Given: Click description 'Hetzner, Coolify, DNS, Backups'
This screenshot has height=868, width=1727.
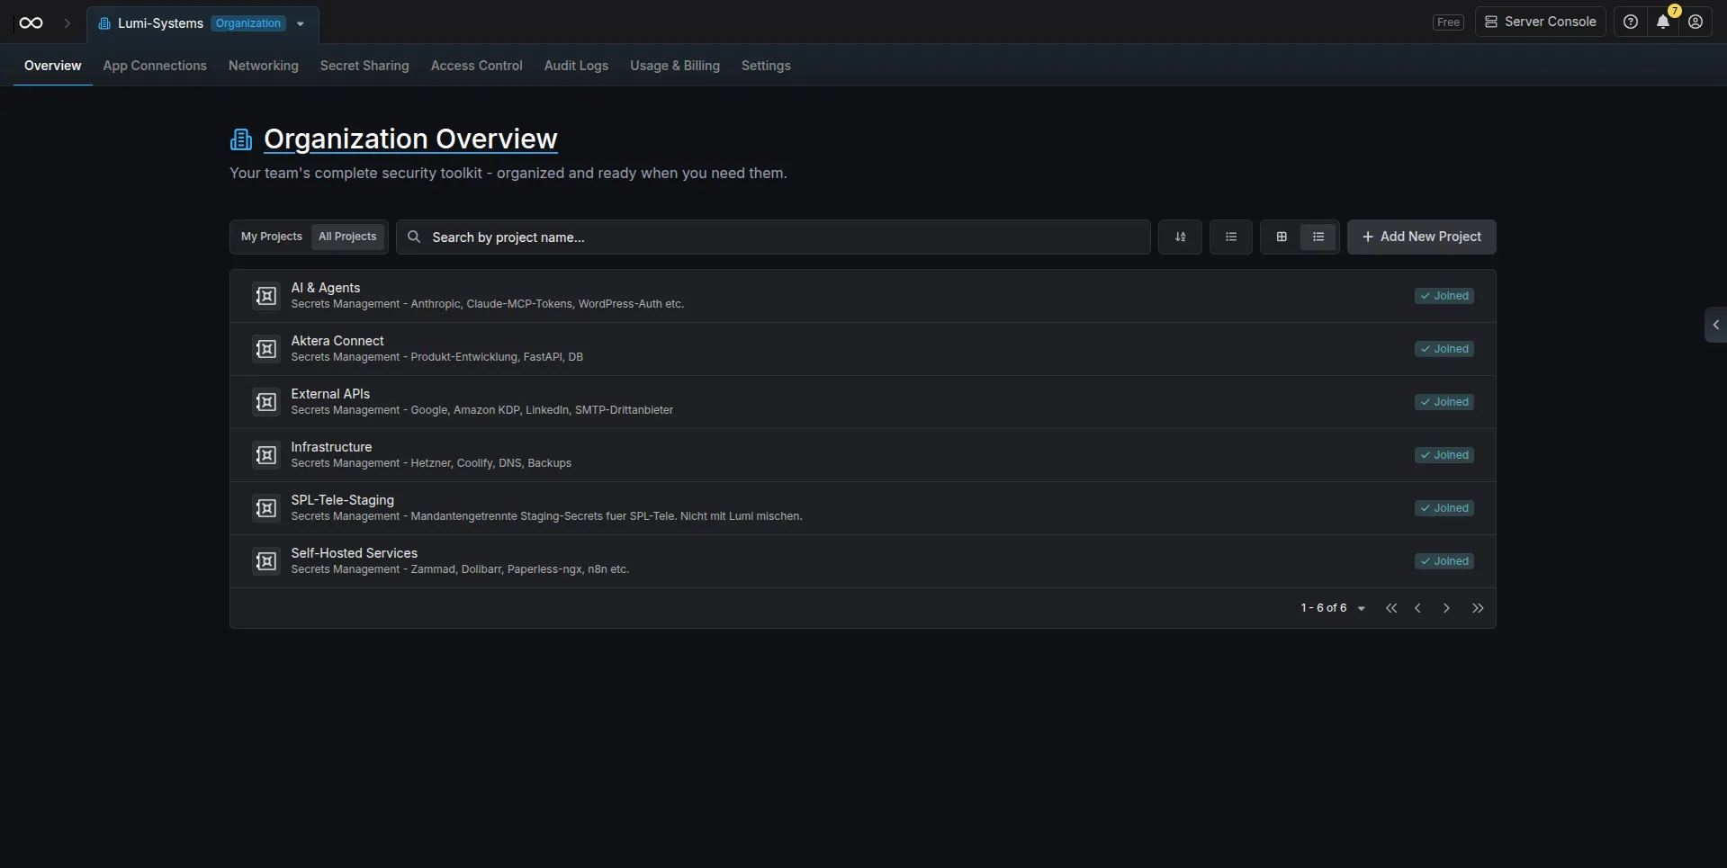Looking at the screenshot, I should pos(491,463).
